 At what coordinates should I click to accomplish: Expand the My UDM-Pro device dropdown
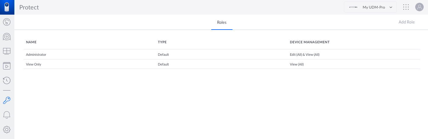tap(370, 7)
